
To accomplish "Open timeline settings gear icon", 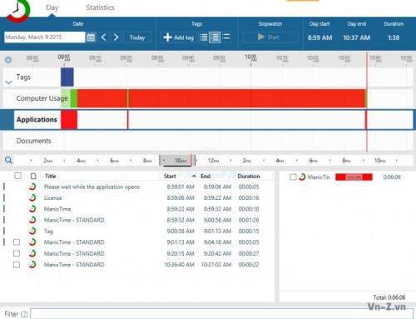I will click(x=8, y=59).
